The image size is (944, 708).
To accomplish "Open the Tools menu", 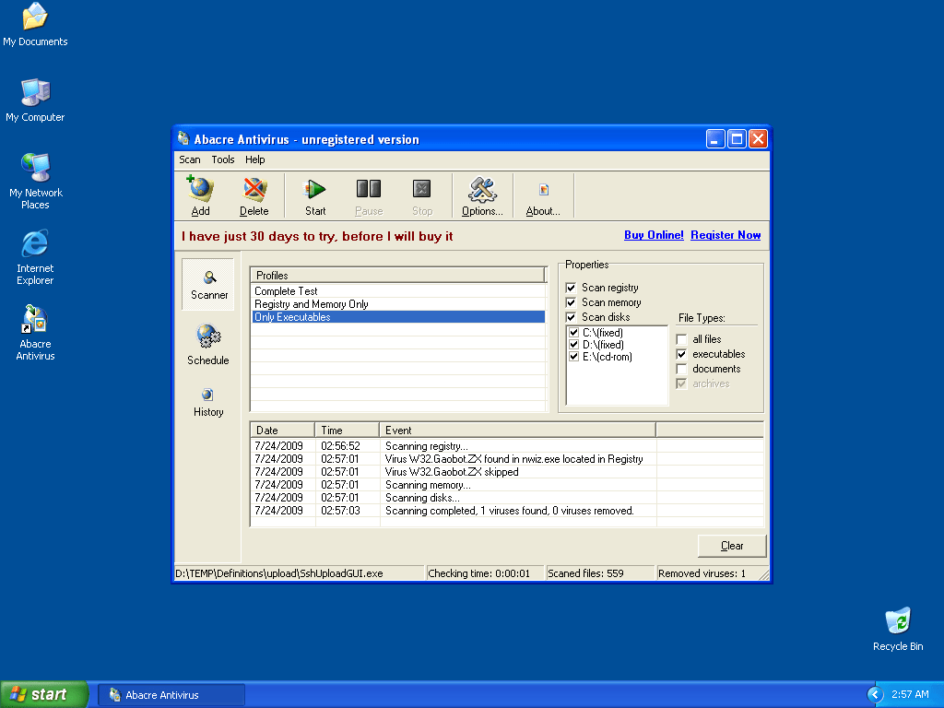I will [223, 159].
